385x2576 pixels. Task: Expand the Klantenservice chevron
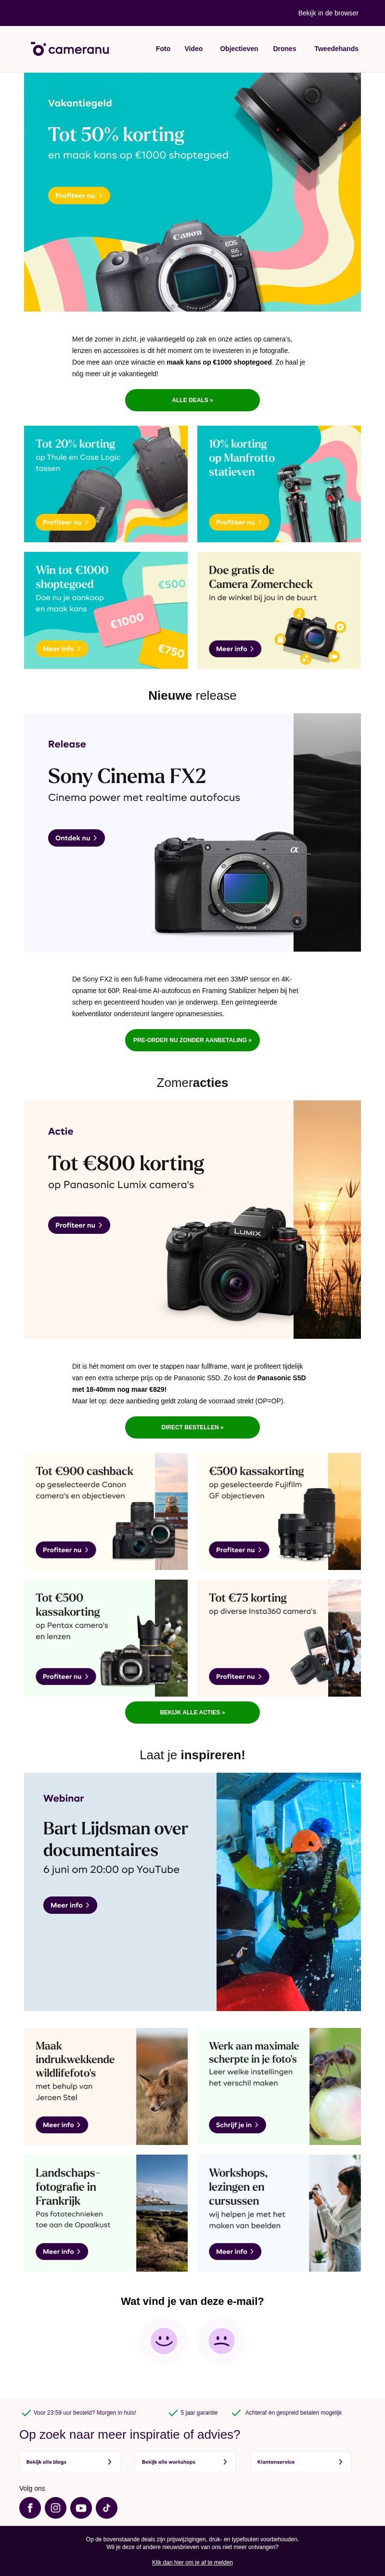[340, 2462]
